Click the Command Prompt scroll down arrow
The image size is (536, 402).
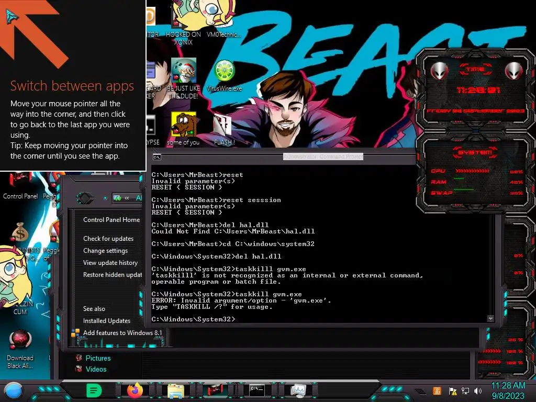click(x=490, y=319)
